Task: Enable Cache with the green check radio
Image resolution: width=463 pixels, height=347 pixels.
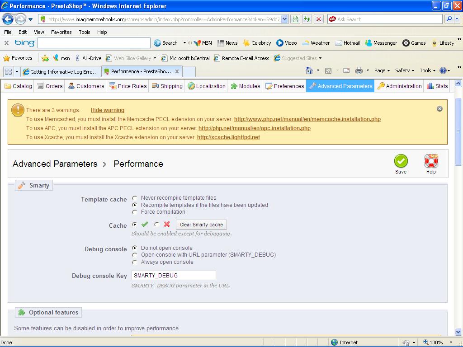Action: (x=135, y=225)
